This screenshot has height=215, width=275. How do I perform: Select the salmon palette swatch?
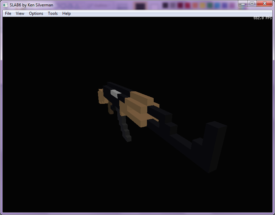point(195,5)
